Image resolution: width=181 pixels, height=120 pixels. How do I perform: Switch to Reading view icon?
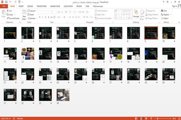point(146,118)
